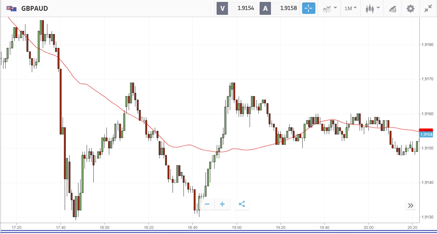Click the blue 1,9154 current price tag

(426, 135)
